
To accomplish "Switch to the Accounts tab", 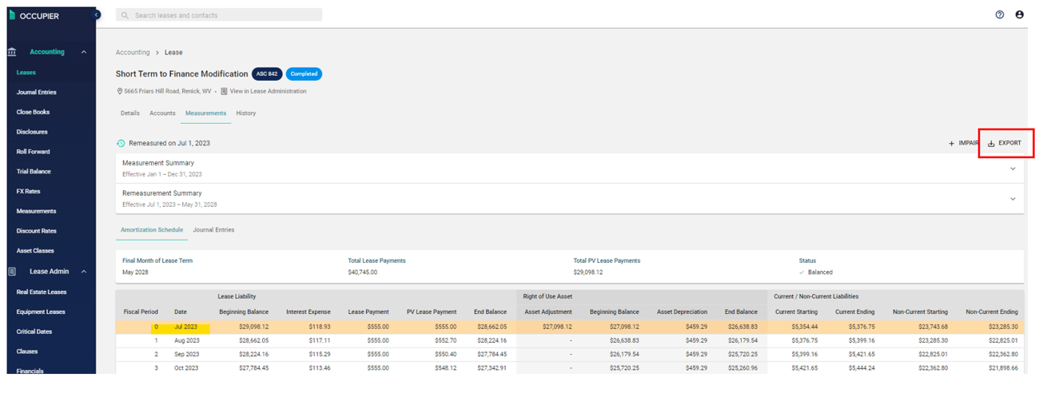I will [x=162, y=113].
